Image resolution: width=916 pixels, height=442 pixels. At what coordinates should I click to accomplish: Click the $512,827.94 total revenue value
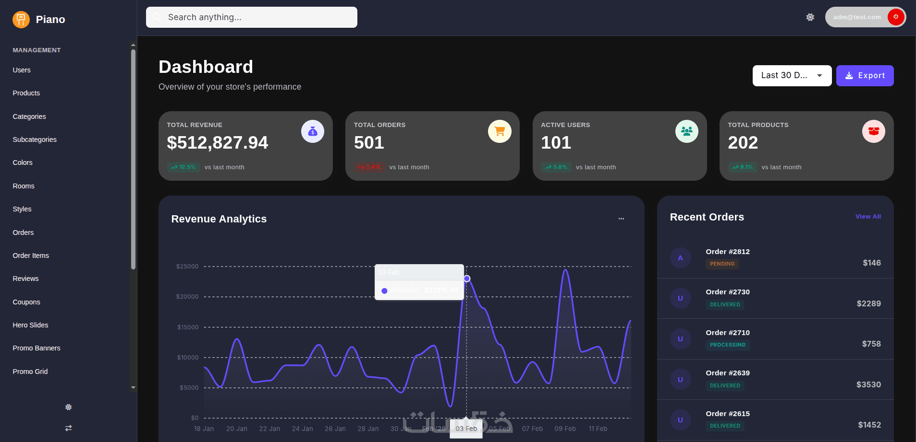pos(218,142)
